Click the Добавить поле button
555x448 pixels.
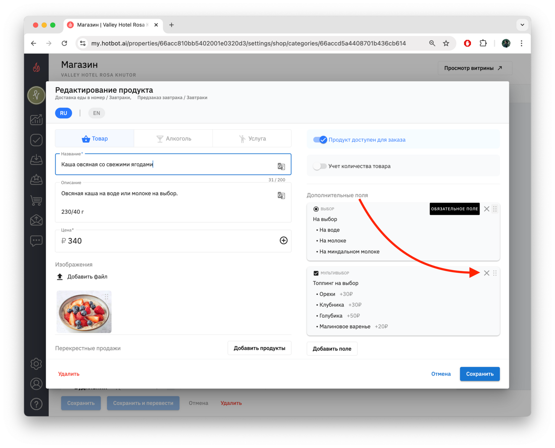point(332,349)
